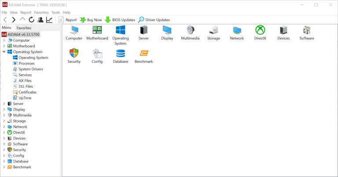Viewport: 338px width, 177px height.
Task: Open the Favorites menu in menu bar
Action: (x=41, y=12)
